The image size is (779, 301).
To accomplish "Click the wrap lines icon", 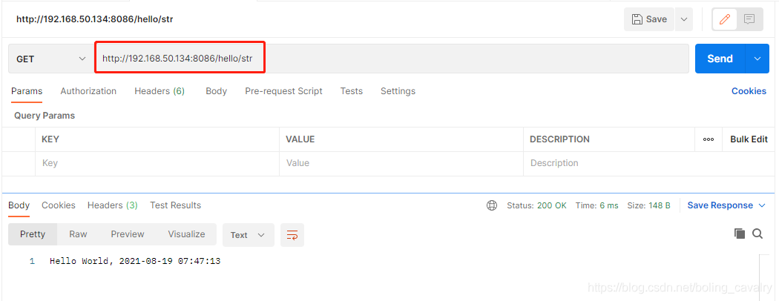I will click(x=292, y=235).
